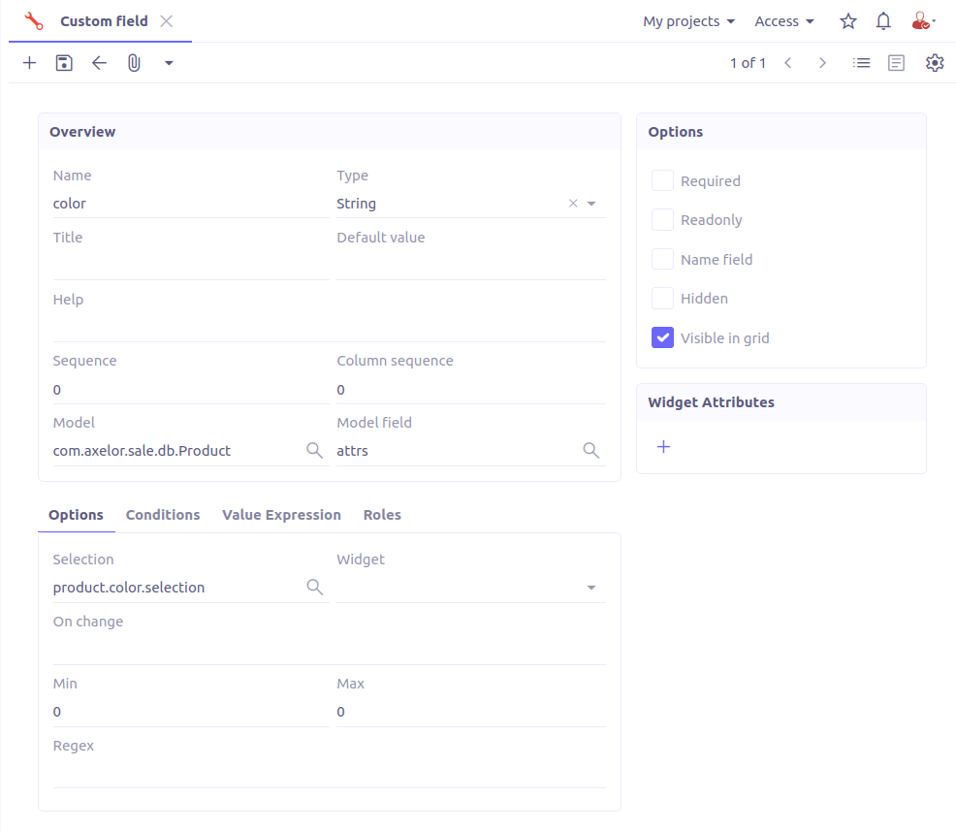
Task: Click into the Title input field
Action: 190,265
